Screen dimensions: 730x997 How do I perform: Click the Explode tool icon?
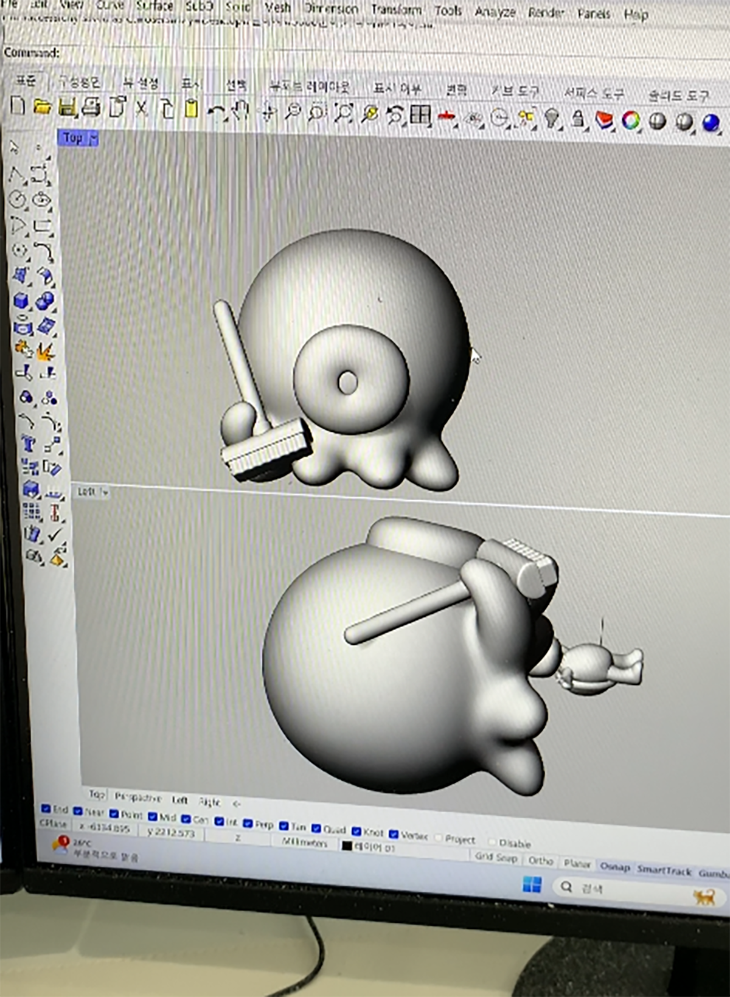46,350
